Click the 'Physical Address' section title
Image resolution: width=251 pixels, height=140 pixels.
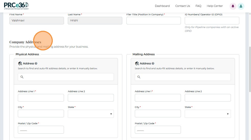[27, 54]
